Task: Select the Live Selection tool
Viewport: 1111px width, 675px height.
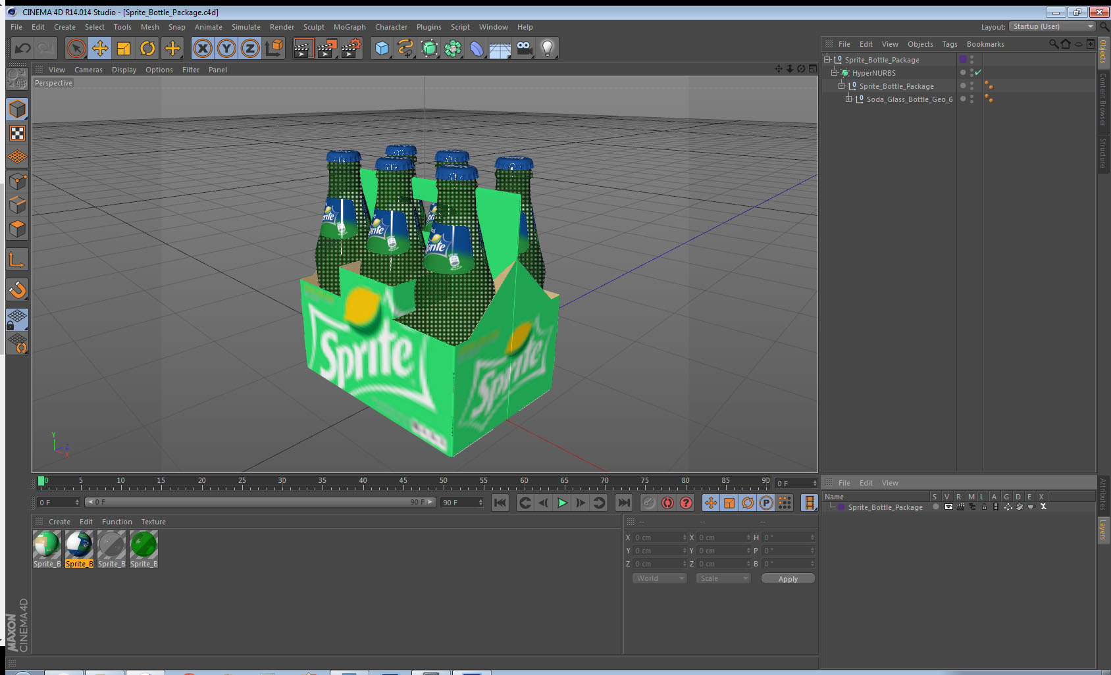Action: [76, 48]
